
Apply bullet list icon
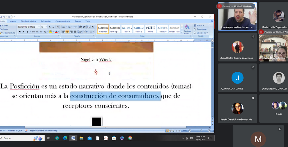63,27
